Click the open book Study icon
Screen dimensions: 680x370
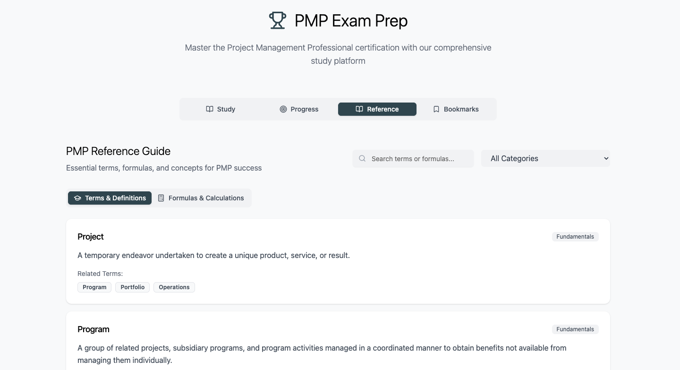210,109
